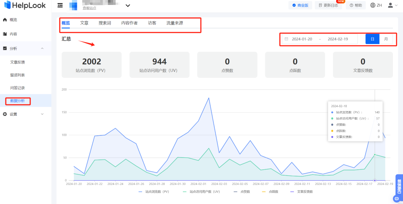The height and width of the screenshot is (204, 403).
Task: Click the site avatar thumbnail
Action: pyautogui.click(x=74, y=5)
